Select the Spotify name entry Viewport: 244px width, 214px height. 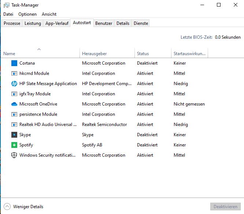pos(26,145)
